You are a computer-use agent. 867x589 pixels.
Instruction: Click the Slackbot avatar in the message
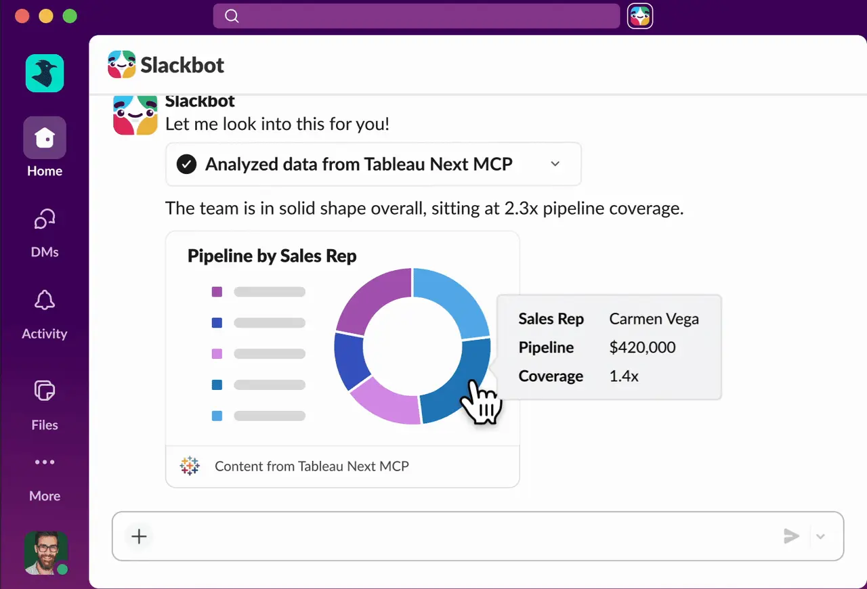coord(134,115)
